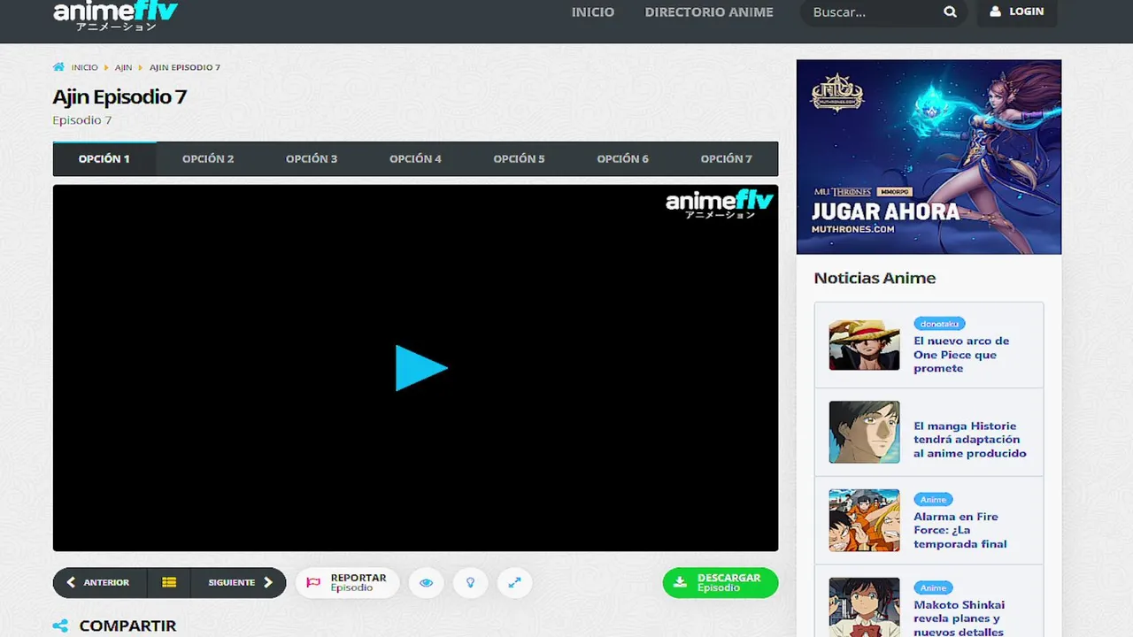The width and height of the screenshot is (1133, 637).
Task: Open the One Piece news thumbnail
Action: click(864, 345)
